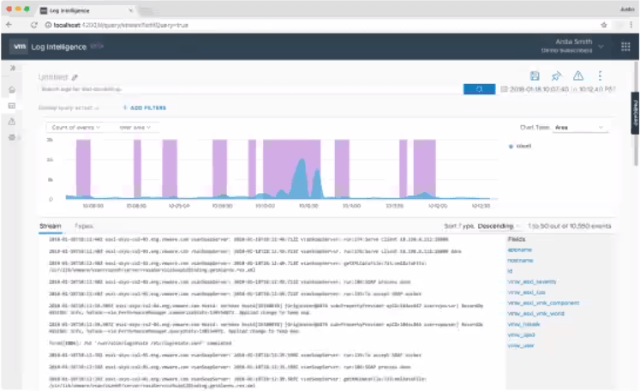The width and height of the screenshot is (640, 391).
Task: Click the first log event row in Stream
Action: pyautogui.click(x=248, y=239)
